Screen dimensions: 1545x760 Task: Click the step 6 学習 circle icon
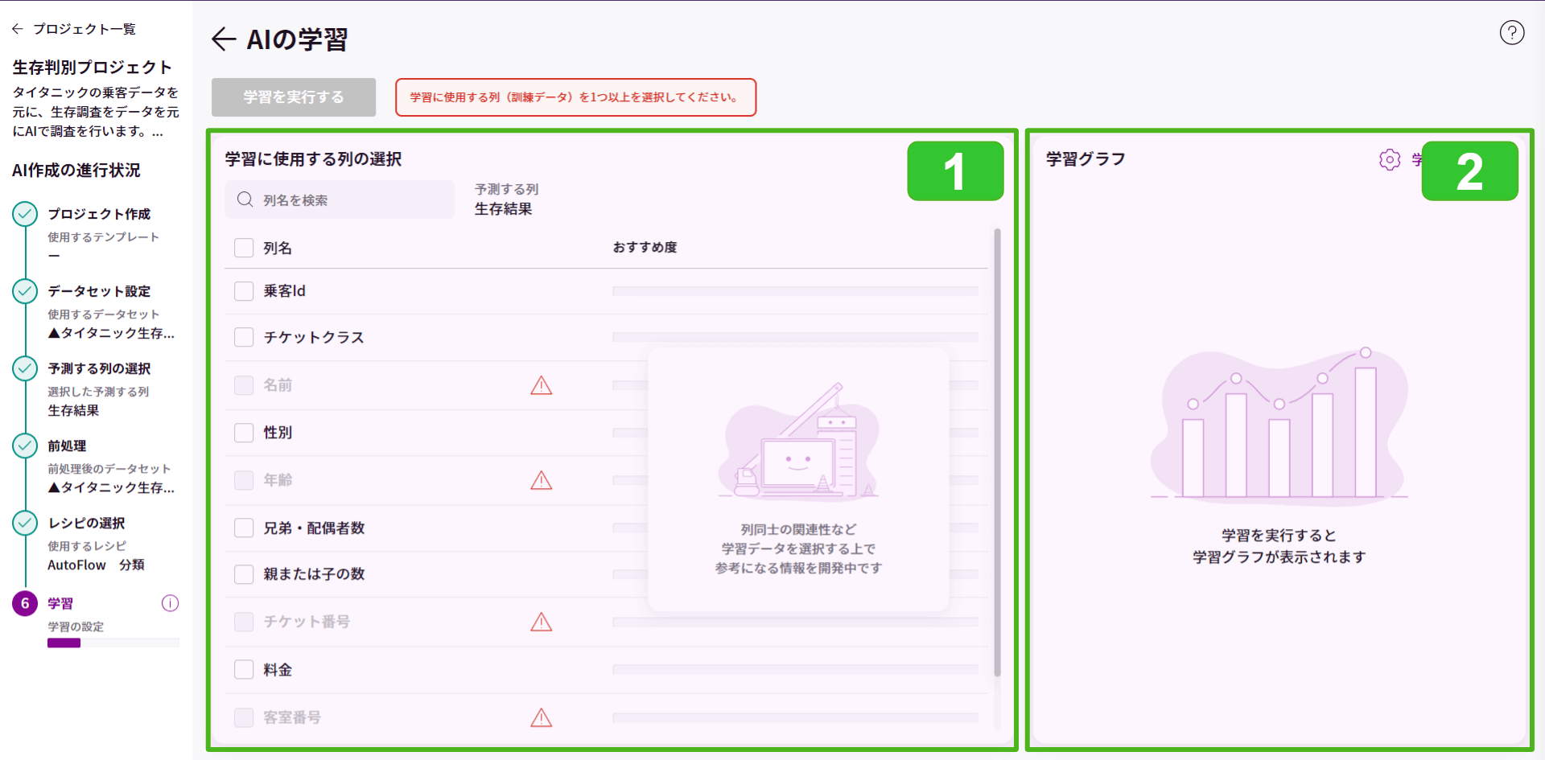tap(25, 603)
